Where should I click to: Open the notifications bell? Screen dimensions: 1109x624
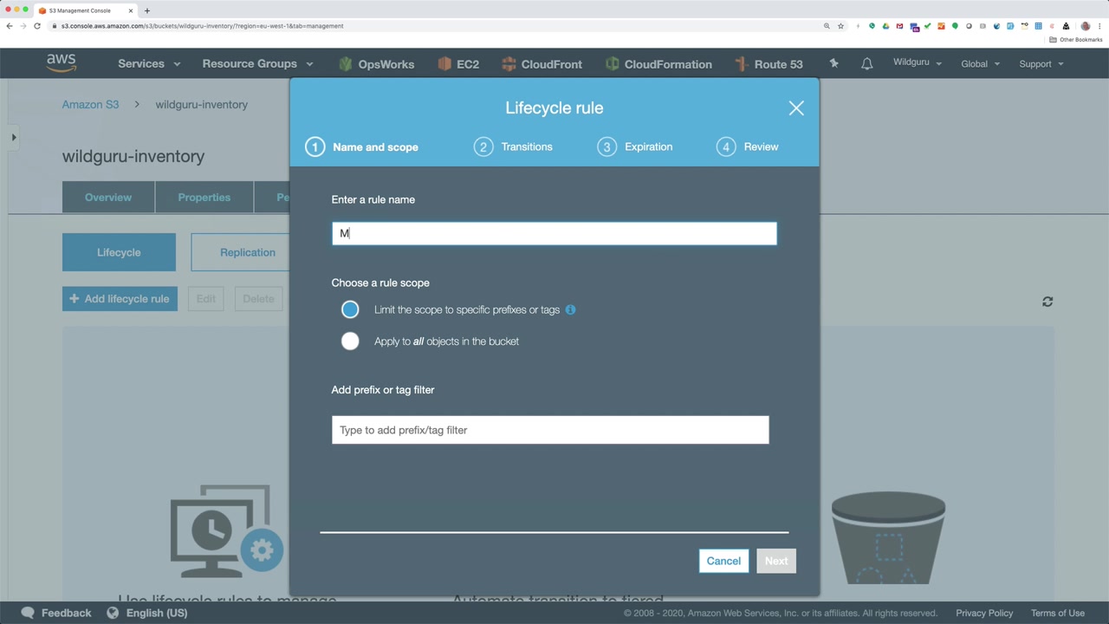866,64
